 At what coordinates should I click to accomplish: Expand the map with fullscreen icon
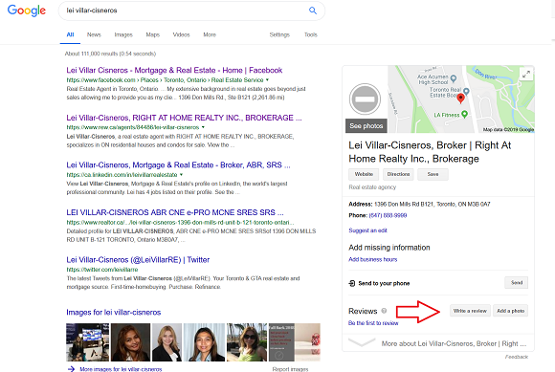click(526, 74)
